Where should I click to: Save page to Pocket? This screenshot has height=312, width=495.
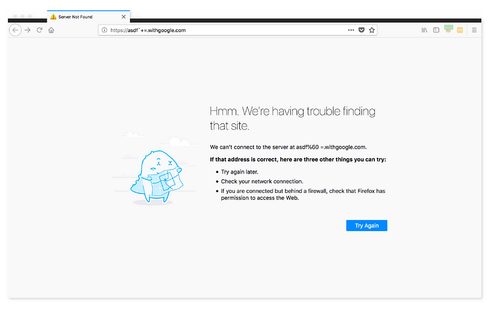pos(361,31)
